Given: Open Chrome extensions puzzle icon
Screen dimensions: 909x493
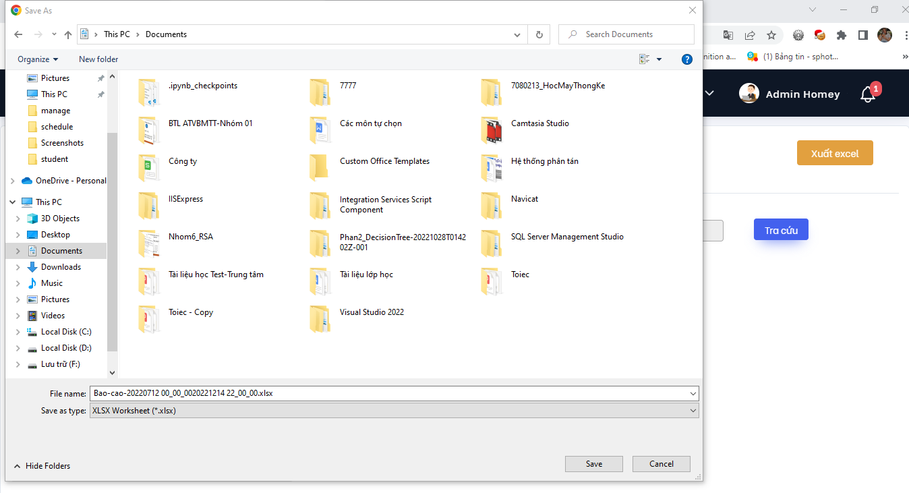Looking at the screenshot, I should (841, 35).
